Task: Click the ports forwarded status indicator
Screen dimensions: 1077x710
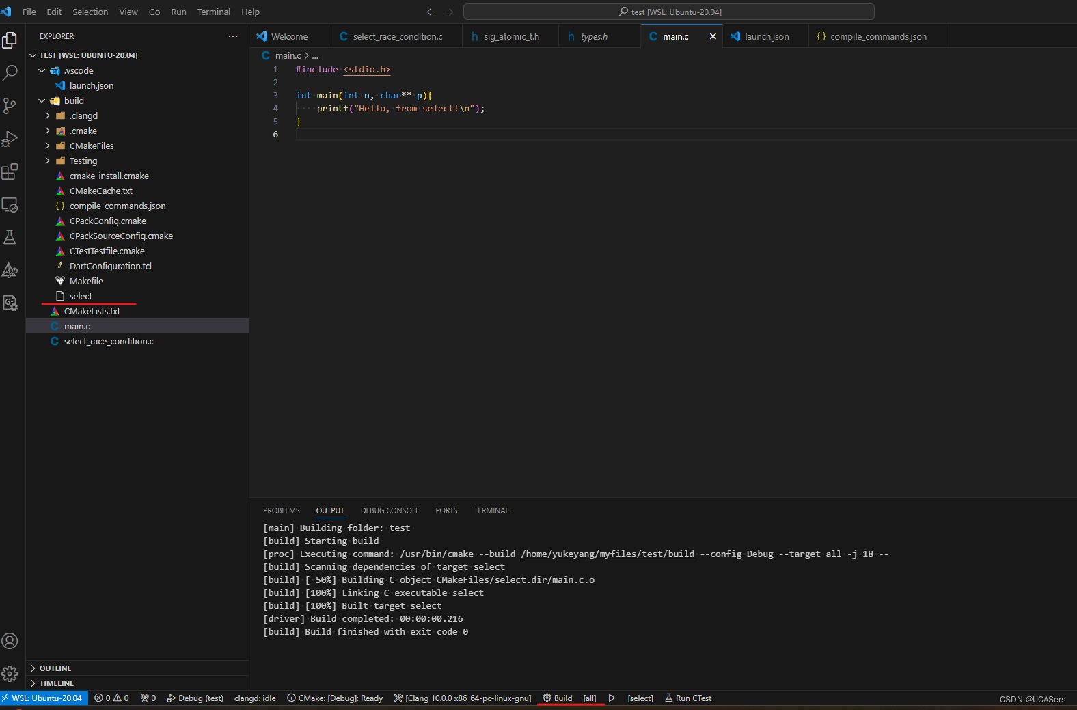Action: click(148, 698)
